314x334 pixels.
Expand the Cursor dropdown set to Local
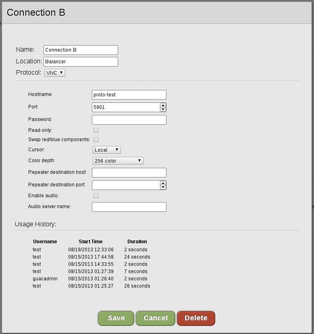(x=107, y=150)
